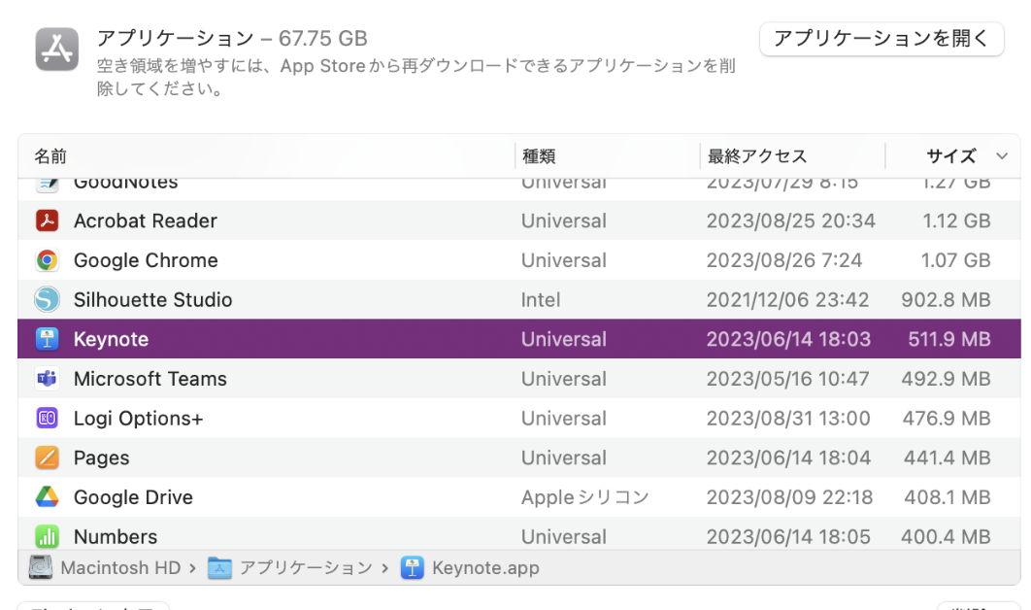
Task: Click the Google Chrome icon
Action: pos(47,260)
